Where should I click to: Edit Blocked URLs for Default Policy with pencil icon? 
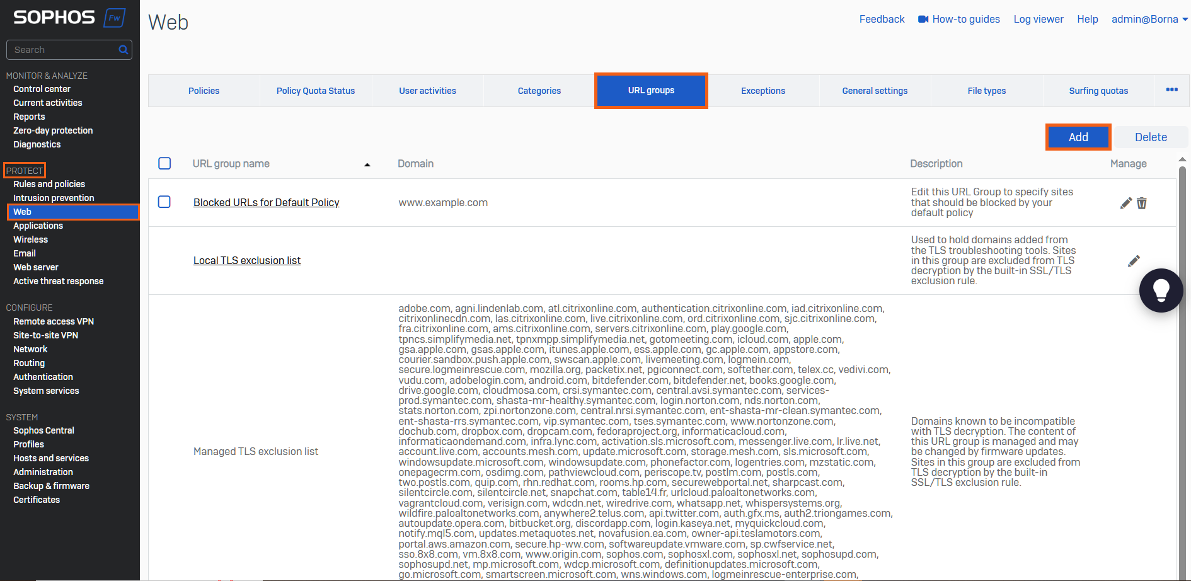tap(1126, 203)
